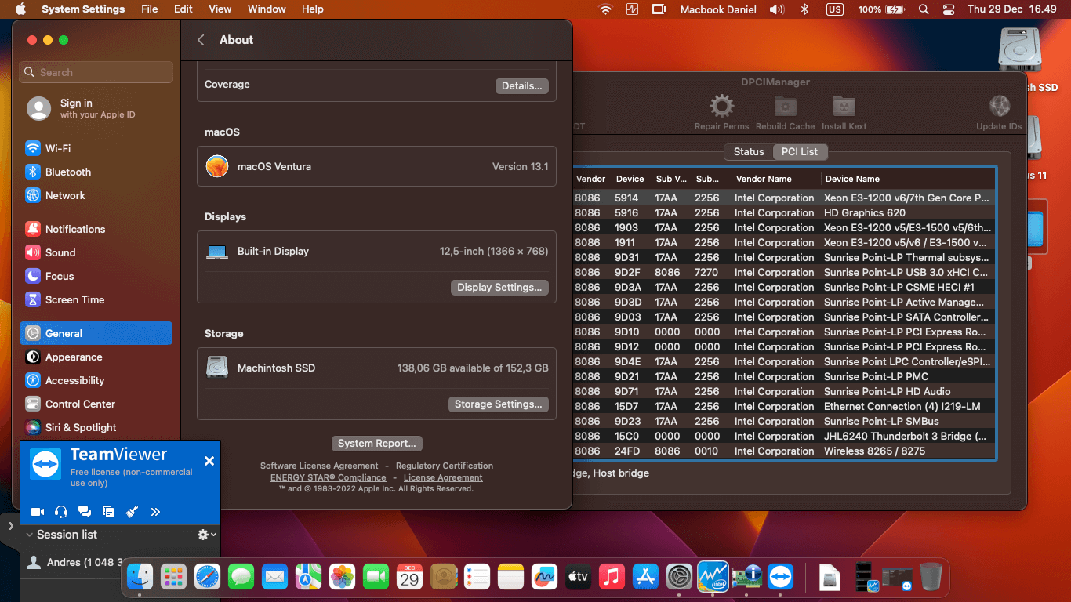Screen dimensions: 1071x602
Task: Open Screen Time in the settings sidebar
Action: (96, 299)
